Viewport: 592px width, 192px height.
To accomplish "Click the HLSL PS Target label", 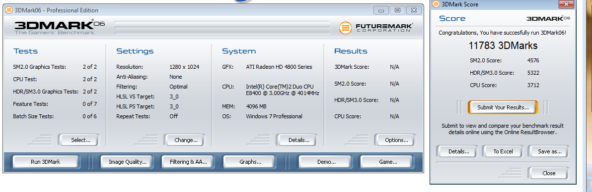I will (136, 106).
